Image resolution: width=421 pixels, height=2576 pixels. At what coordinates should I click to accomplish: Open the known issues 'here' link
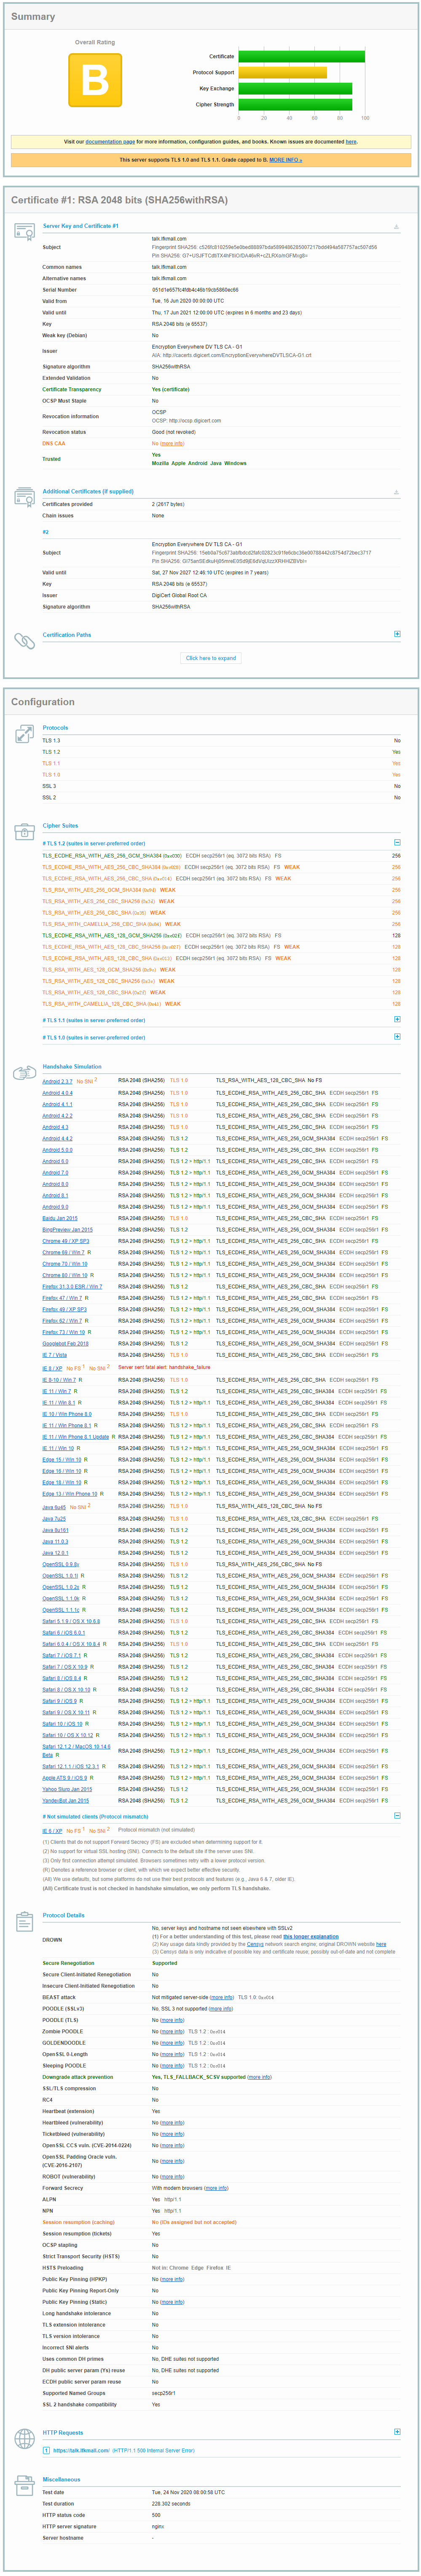(350, 142)
